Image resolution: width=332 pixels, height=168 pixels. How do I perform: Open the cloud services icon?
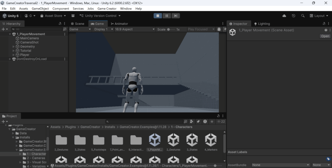click(x=284, y=16)
